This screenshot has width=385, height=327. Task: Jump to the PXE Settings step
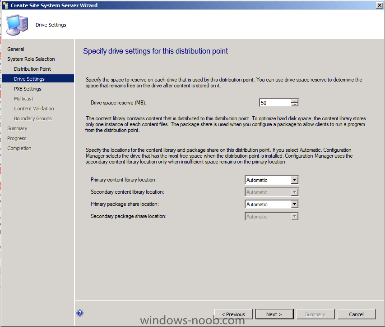pyautogui.click(x=28, y=89)
